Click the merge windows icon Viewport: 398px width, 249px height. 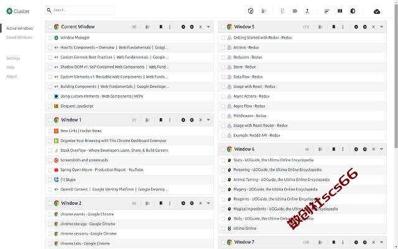coord(307,11)
